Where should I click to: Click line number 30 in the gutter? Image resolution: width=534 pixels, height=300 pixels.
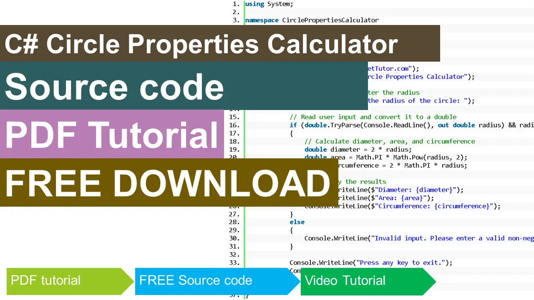click(x=234, y=238)
